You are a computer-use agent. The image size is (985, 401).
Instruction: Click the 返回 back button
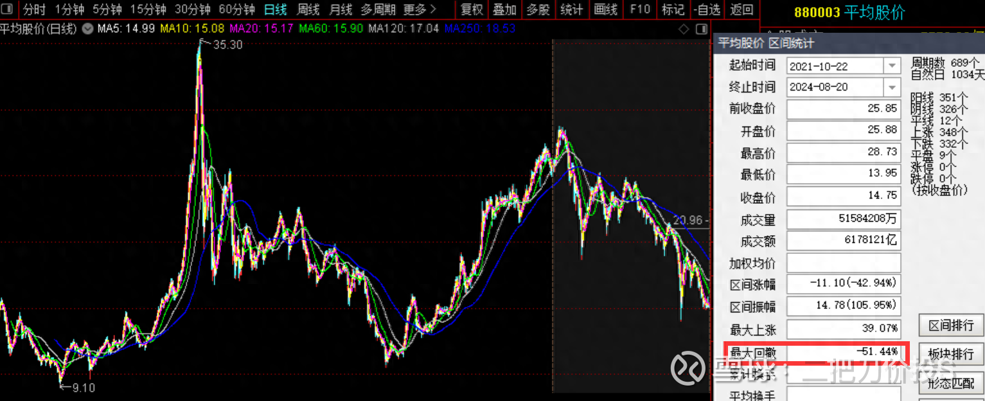click(x=742, y=10)
